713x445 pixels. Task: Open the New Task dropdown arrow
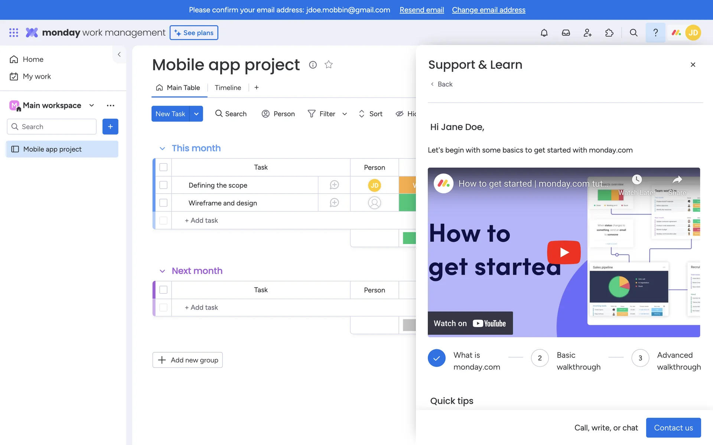[x=196, y=114]
